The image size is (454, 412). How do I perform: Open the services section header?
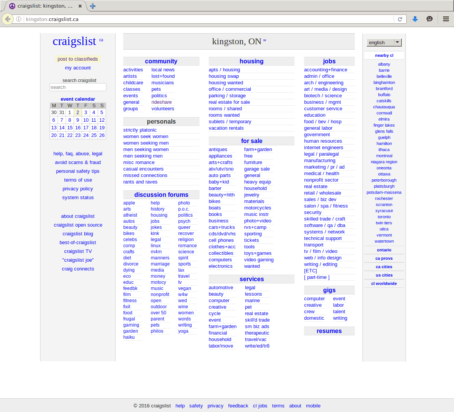(x=252, y=279)
